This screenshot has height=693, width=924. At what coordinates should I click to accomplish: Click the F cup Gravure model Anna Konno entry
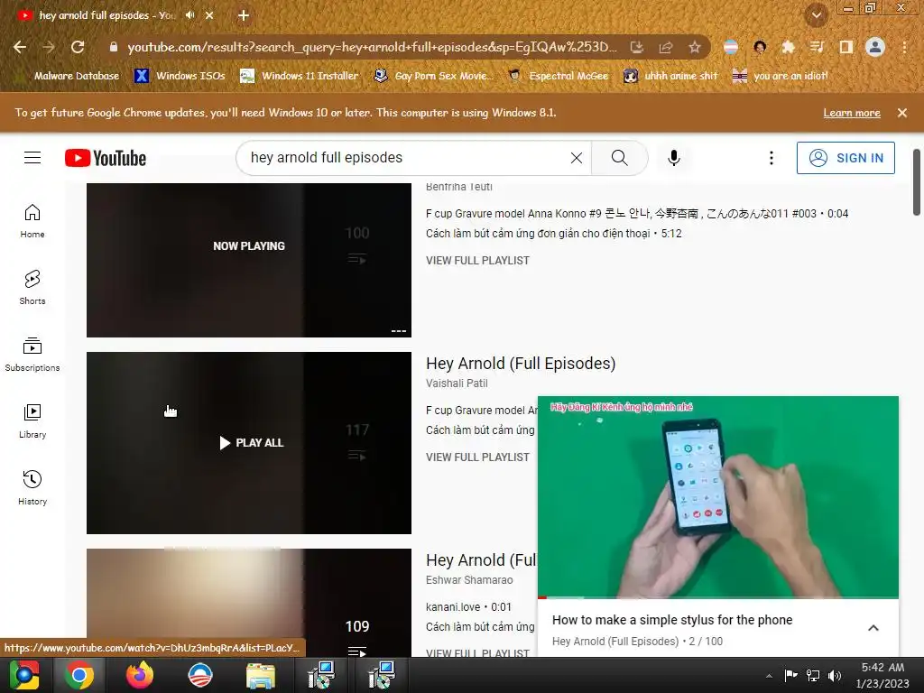pos(637,214)
